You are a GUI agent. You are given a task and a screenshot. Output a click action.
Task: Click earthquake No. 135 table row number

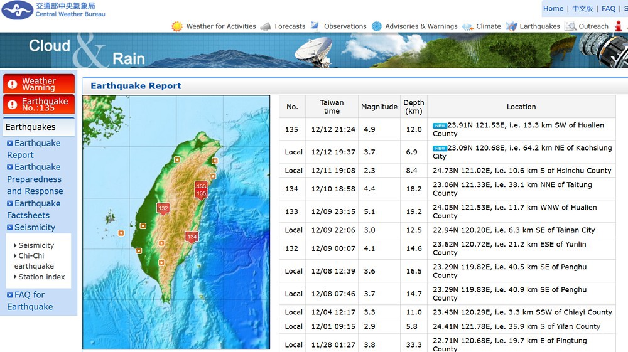(291, 129)
